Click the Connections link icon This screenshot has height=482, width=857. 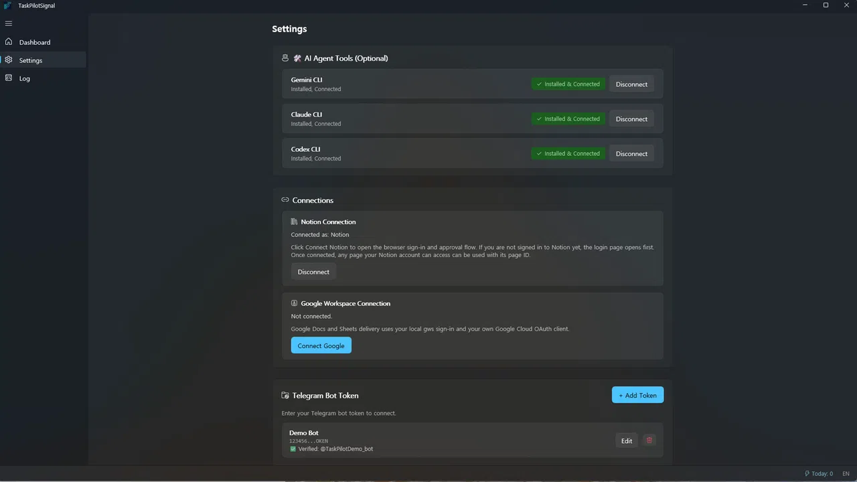tap(285, 200)
